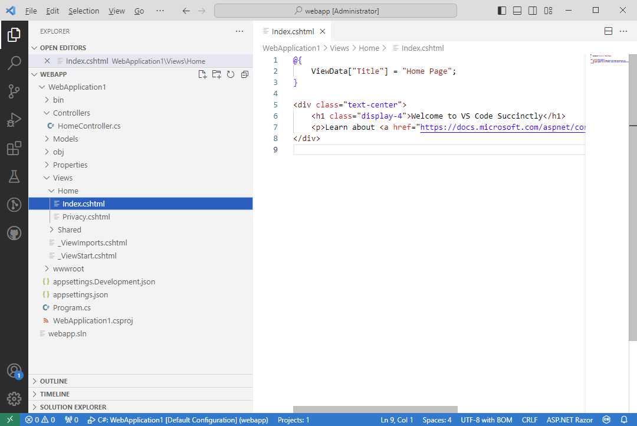
Task: Expand the OUTLINE panel
Action: pyautogui.click(x=140, y=381)
